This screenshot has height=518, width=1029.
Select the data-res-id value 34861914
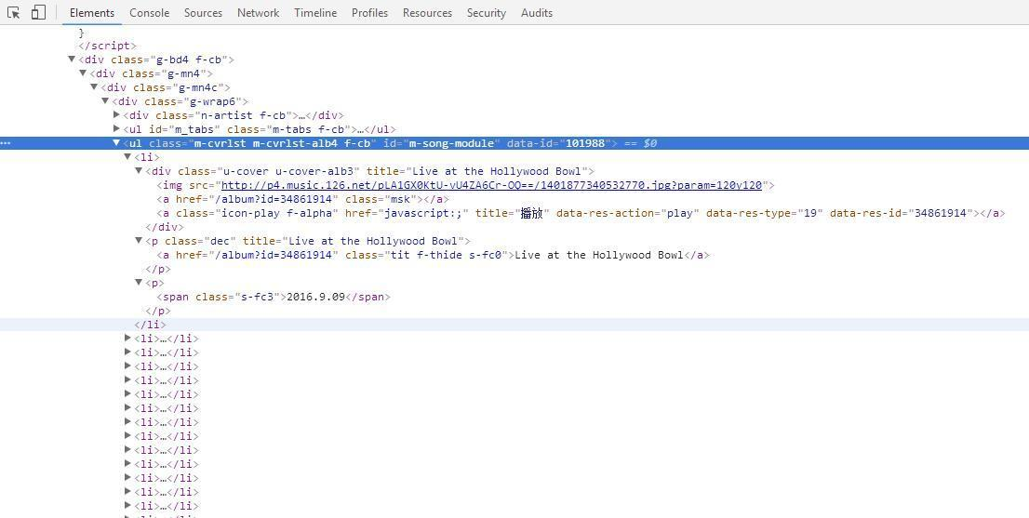942,213
